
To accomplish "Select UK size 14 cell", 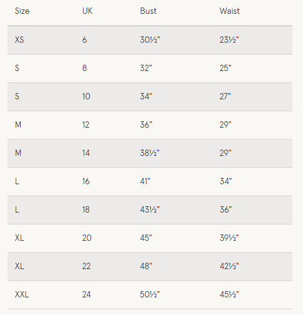I will 86,153.
